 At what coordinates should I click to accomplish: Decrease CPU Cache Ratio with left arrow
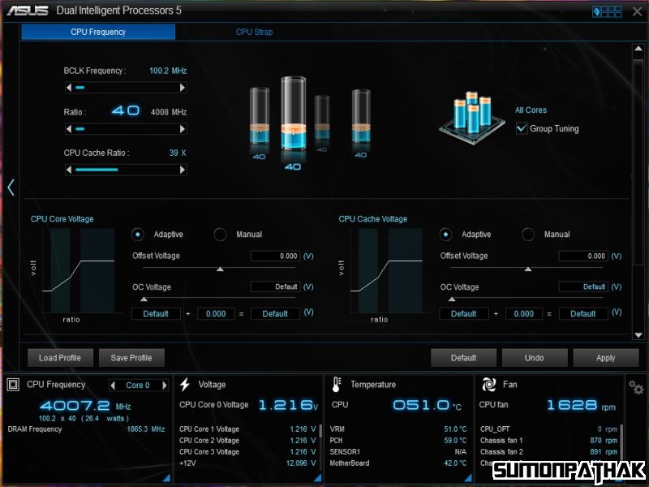click(69, 170)
